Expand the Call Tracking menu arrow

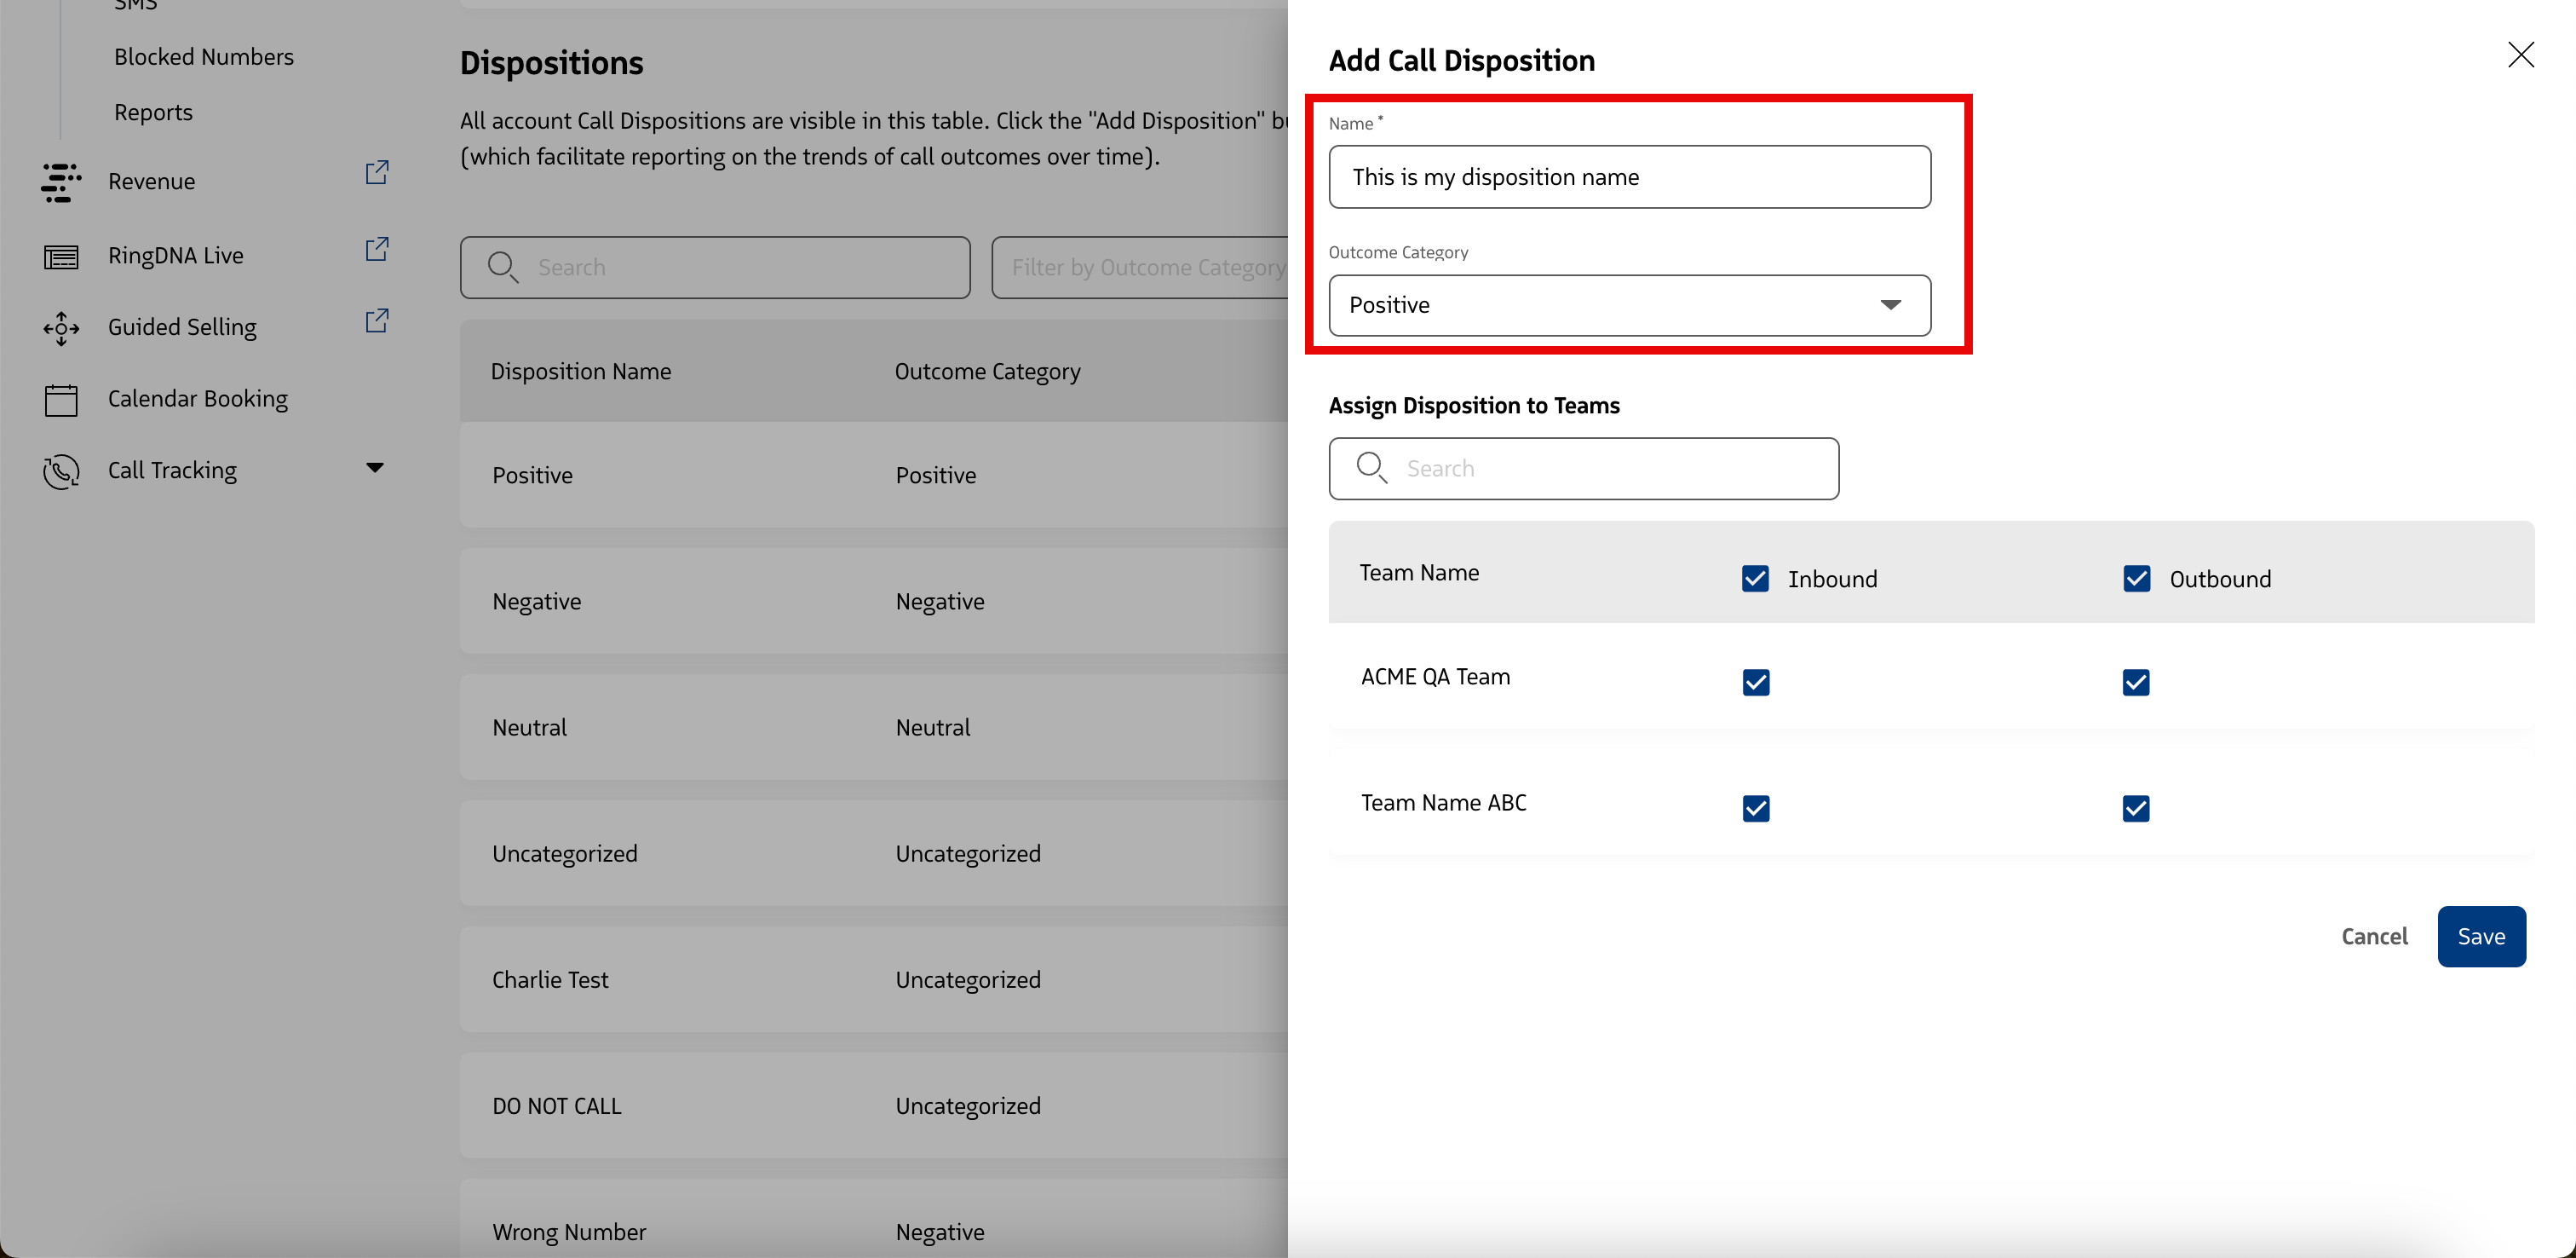[x=375, y=469]
